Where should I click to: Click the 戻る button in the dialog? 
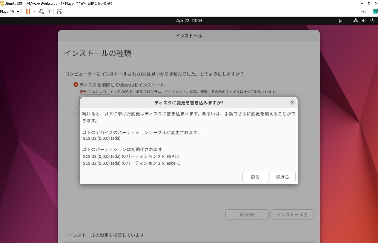coord(255,177)
